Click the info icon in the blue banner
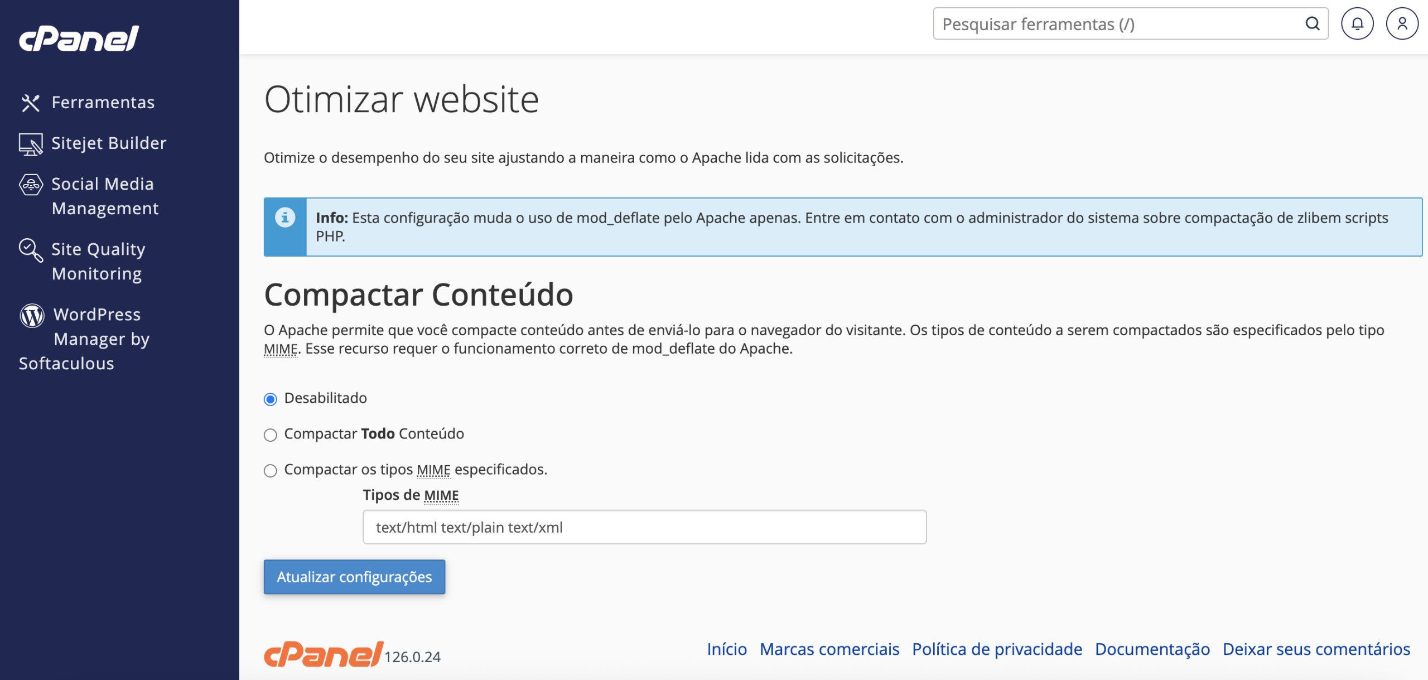 click(x=285, y=217)
